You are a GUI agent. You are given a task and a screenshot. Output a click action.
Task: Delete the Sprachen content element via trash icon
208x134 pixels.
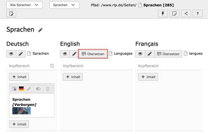coord(47,89)
